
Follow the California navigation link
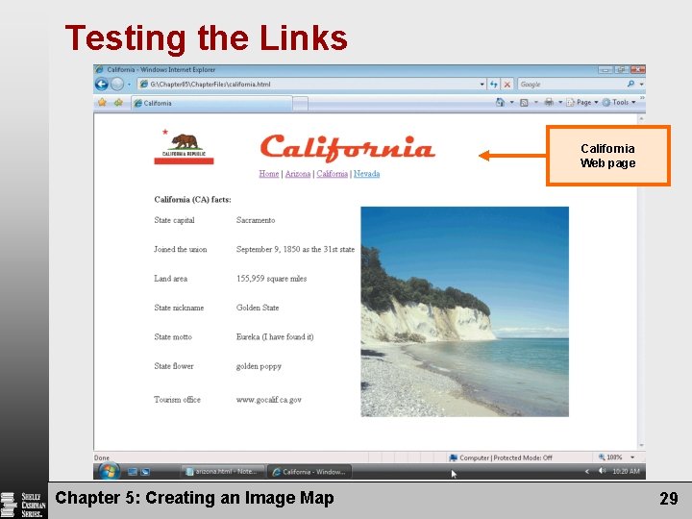coord(332,174)
